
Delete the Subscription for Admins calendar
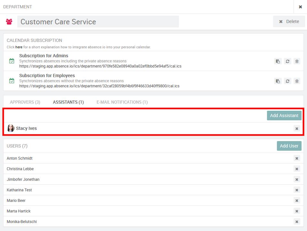pos(297,61)
